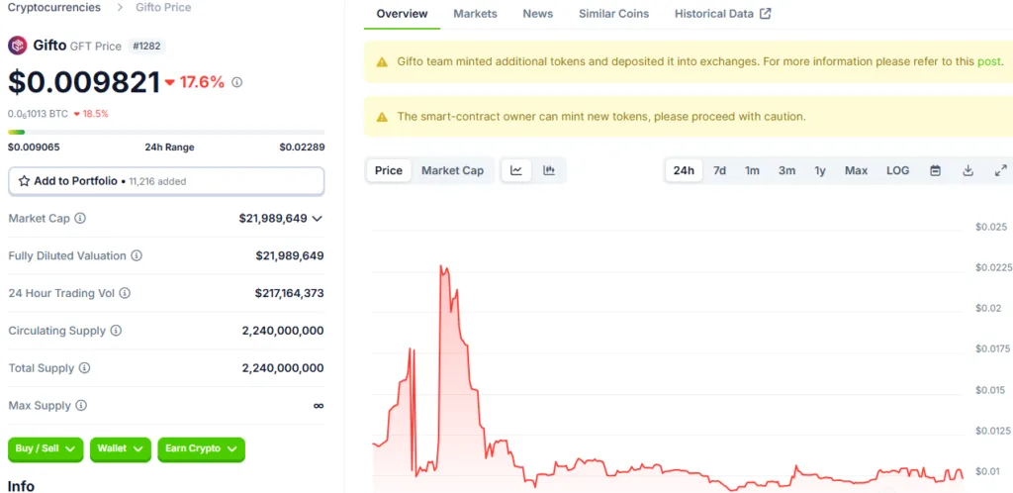
Task: Click the external link icon beside Historical Data
Action: pos(765,14)
